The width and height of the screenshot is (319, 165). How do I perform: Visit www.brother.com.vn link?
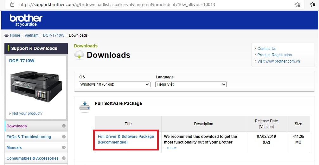tap(279, 61)
